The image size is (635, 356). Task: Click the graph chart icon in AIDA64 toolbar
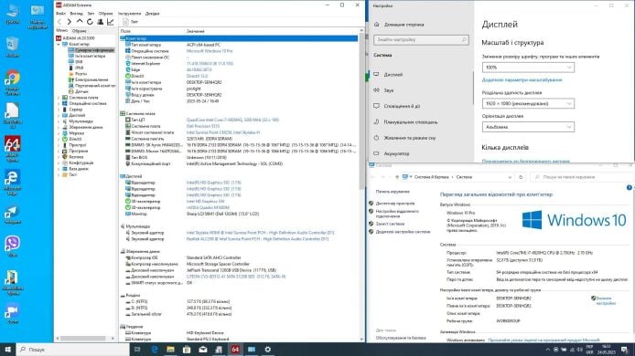(x=110, y=22)
